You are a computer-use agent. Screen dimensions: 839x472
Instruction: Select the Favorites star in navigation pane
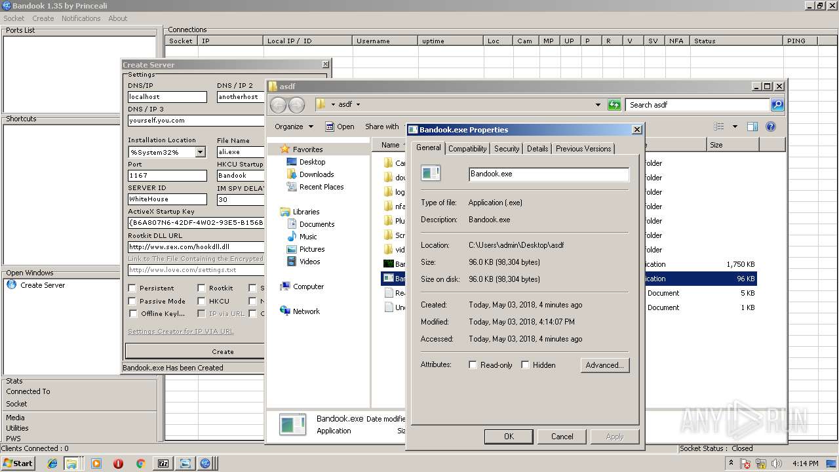click(x=285, y=149)
